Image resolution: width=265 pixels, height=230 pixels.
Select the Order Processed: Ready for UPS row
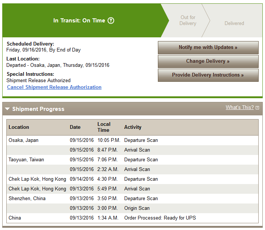pyautogui.click(x=132, y=218)
